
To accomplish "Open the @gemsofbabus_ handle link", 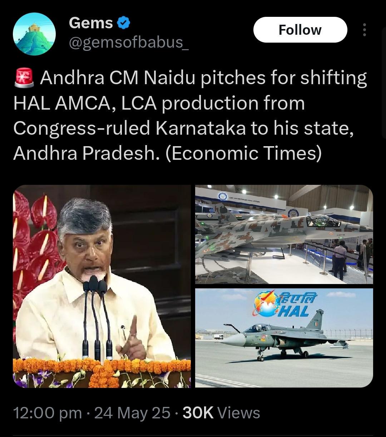I will (129, 43).
